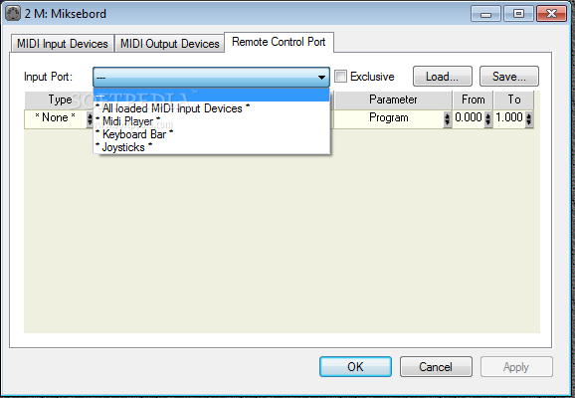
Task: Enable the Exclusive checkbox
Action: pos(340,77)
